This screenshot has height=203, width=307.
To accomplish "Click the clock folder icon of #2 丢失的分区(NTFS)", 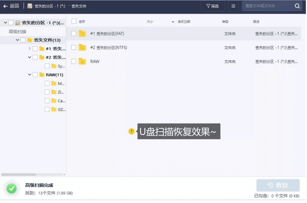I will tap(82, 47).
